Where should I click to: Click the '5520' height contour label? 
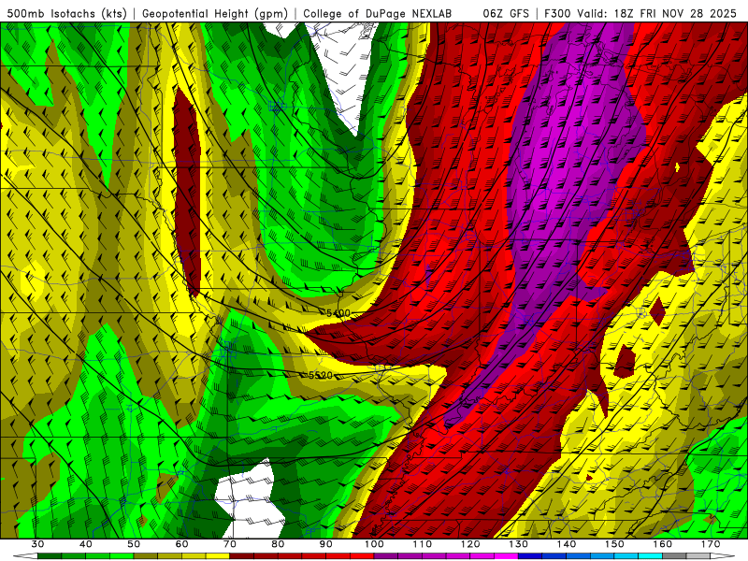coord(321,376)
